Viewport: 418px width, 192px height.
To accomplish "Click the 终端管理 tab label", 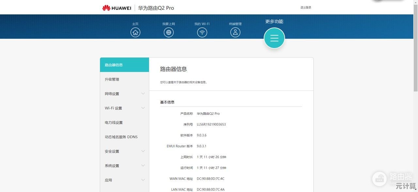I will (x=235, y=24).
